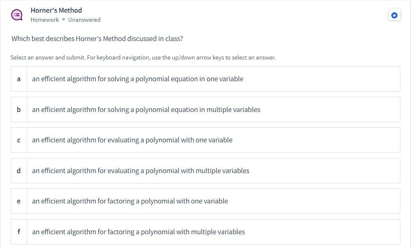Select answer a about solving equations in one variable
This screenshot has width=411, height=249.
164,79
